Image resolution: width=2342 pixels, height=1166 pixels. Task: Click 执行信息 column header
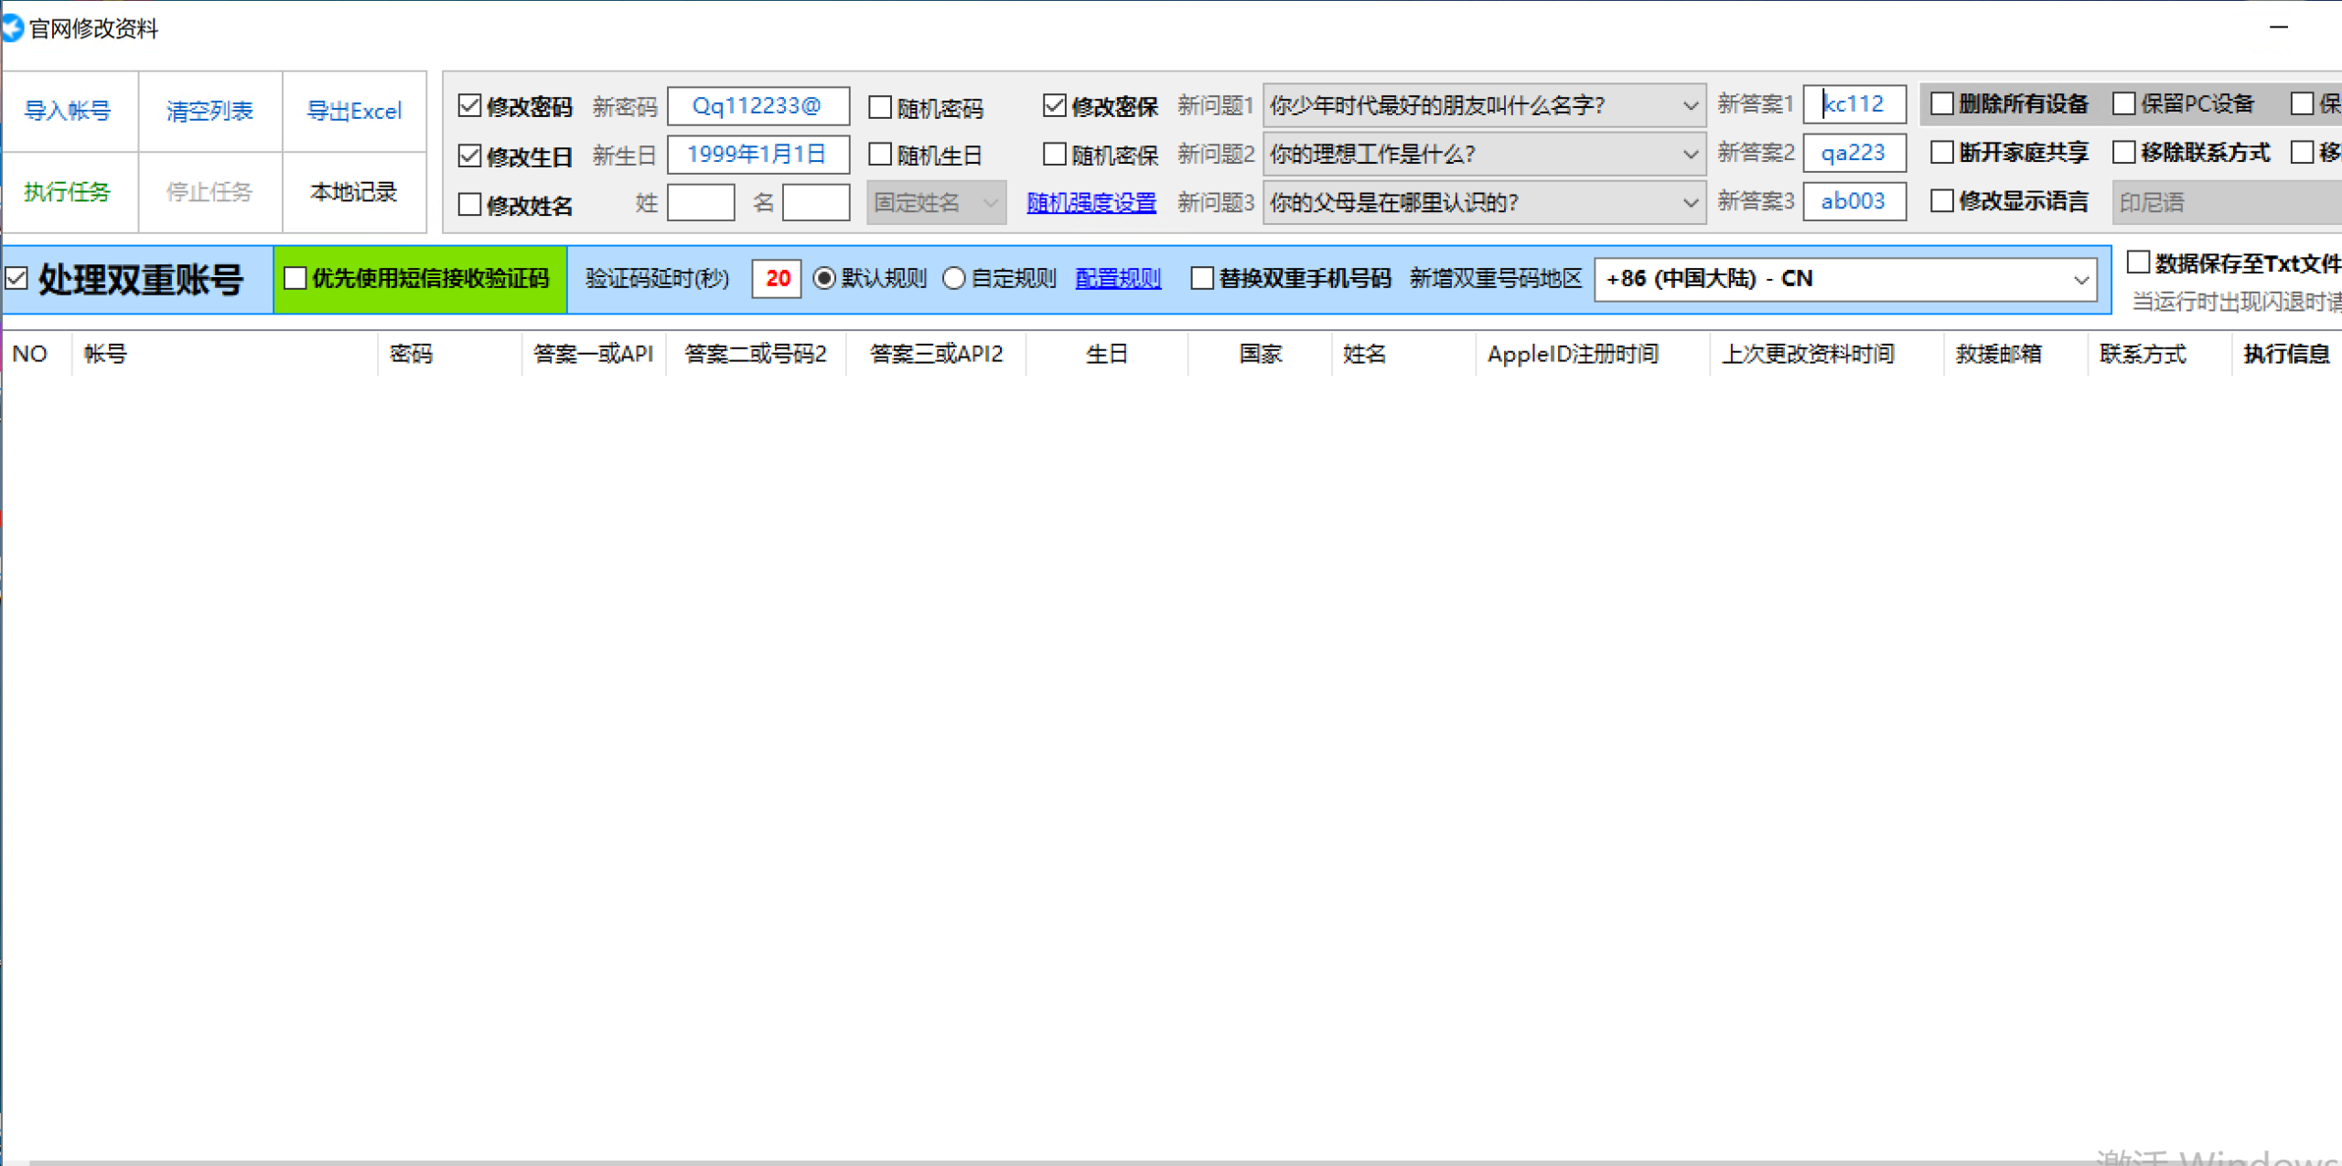pos(2287,354)
